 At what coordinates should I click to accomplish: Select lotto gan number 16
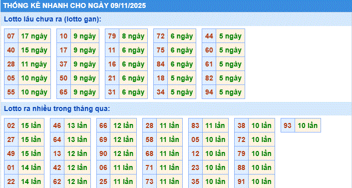pyautogui.click(x=112, y=64)
